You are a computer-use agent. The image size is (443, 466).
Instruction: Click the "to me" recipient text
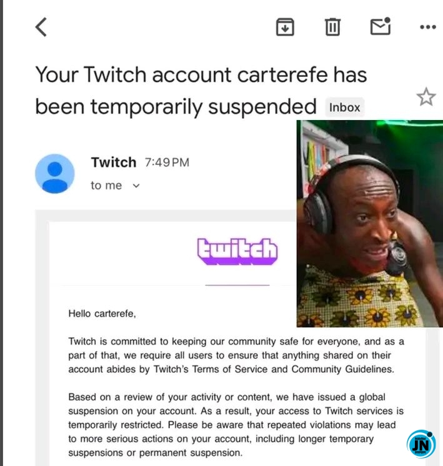pos(106,185)
